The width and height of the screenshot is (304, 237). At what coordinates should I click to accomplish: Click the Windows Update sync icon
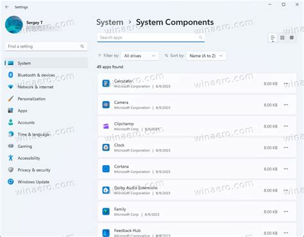11,182
